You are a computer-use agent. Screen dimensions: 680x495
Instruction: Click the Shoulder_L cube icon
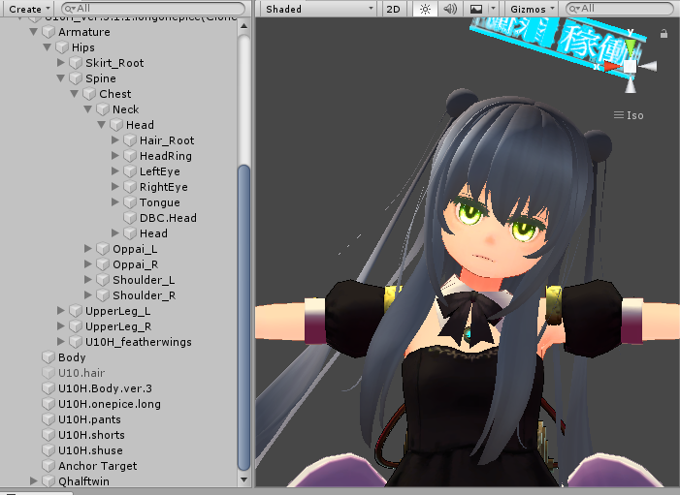click(x=103, y=280)
